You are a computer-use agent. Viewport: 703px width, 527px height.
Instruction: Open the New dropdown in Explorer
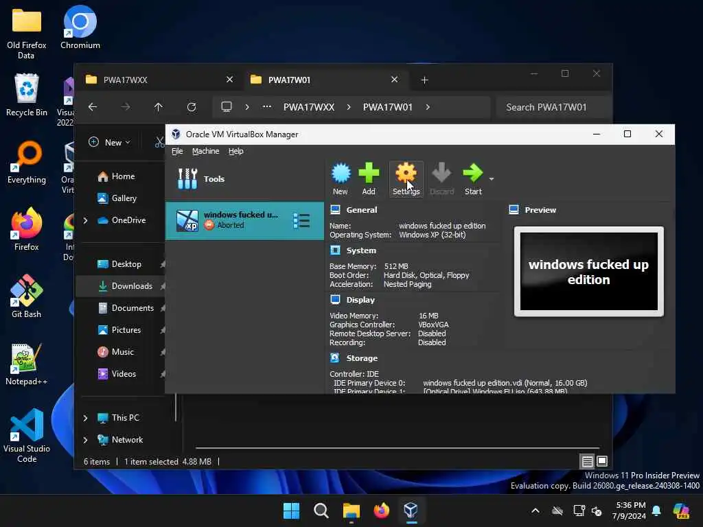click(x=109, y=142)
